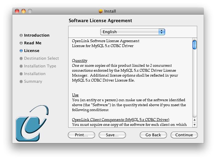Click 'License for MySQL 5.x ODBC Driver' line
This screenshot has height=160, width=216.
click(x=103, y=46)
